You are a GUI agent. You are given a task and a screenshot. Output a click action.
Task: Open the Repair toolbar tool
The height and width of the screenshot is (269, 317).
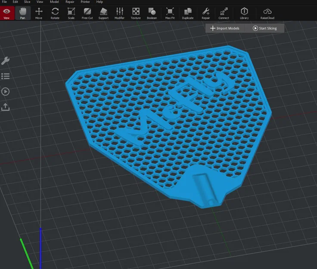click(x=205, y=13)
